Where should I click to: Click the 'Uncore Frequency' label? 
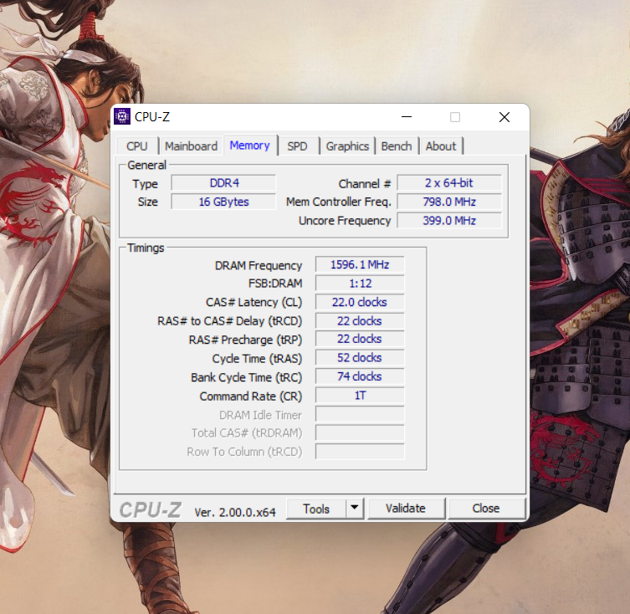click(345, 221)
